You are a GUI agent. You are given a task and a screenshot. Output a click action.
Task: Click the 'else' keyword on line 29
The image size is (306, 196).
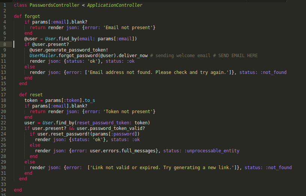coord(30,162)
